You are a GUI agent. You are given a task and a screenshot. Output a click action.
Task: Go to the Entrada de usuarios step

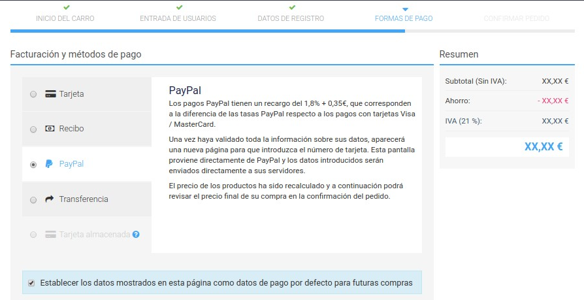(178, 18)
